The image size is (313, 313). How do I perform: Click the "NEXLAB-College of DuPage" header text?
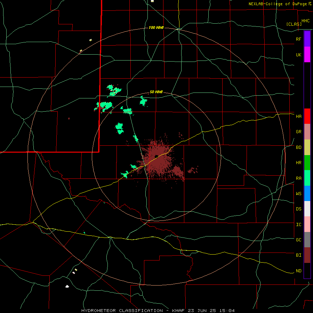(x=278, y=4)
